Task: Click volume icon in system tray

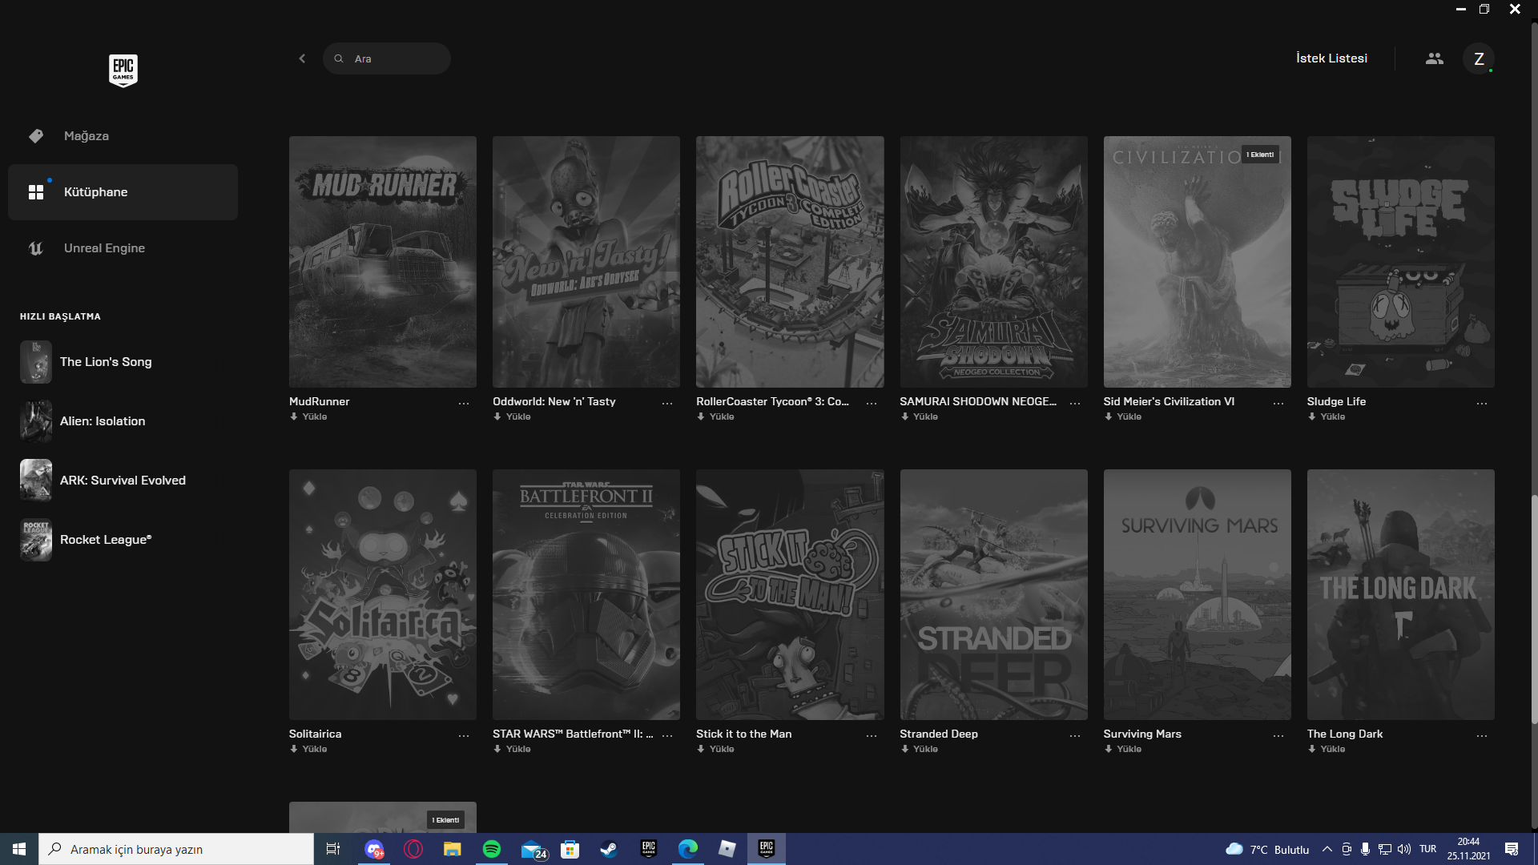Action: (x=1403, y=849)
